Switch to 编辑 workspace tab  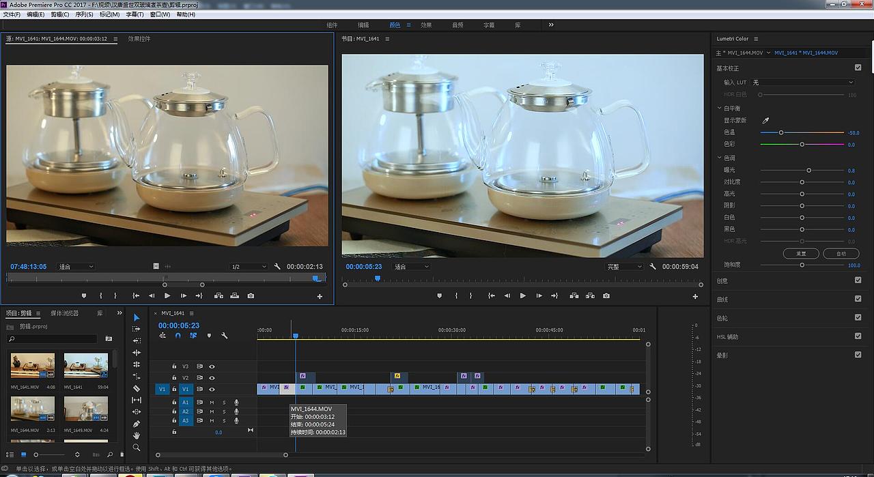coord(363,25)
